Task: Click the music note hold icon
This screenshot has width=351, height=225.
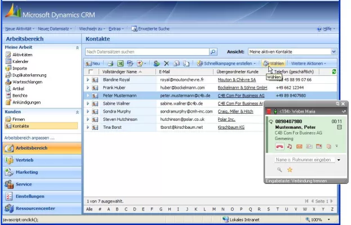Action: (290, 146)
